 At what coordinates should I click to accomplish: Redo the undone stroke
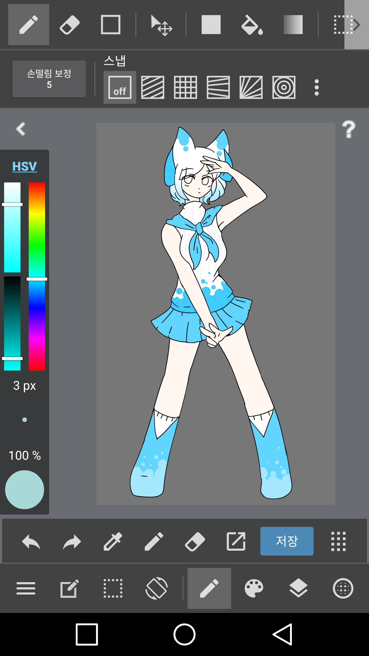[72, 542]
